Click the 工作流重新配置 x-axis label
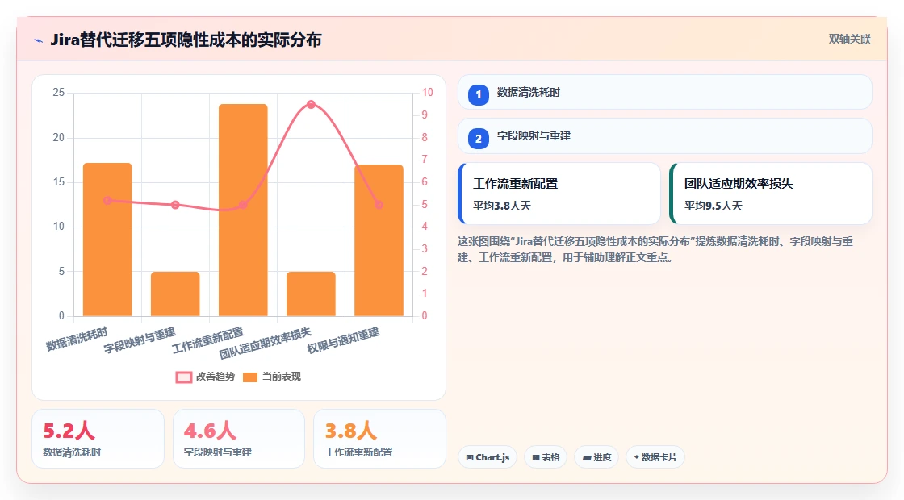Viewport: 904px width, 500px height. coord(208,340)
